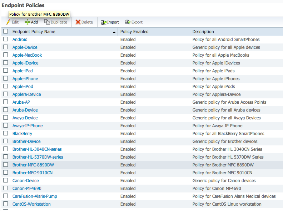The image size is (283, 211).
Task: Click the Import icon in toolbar
Action: tap(104, 22)
